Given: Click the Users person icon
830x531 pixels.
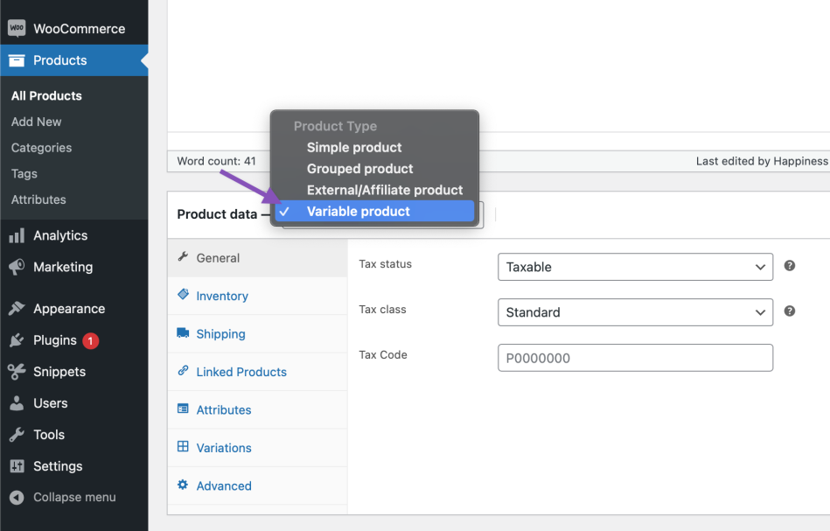Looking at the screenshot, I should coord(17,403).
